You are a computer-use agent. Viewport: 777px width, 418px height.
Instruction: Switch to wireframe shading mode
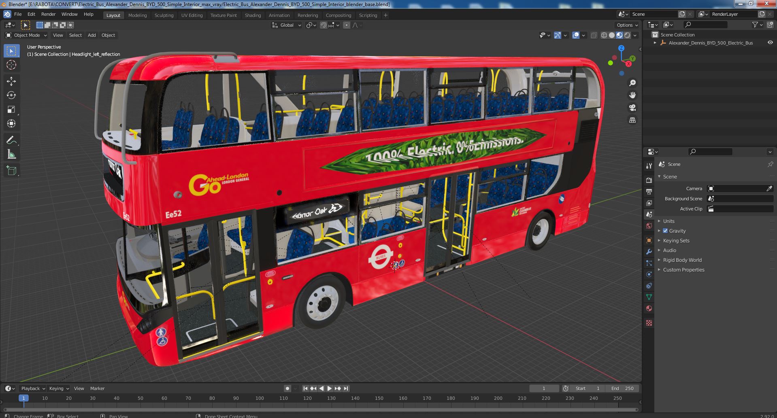pyautogui.click(x=604, y=35)
